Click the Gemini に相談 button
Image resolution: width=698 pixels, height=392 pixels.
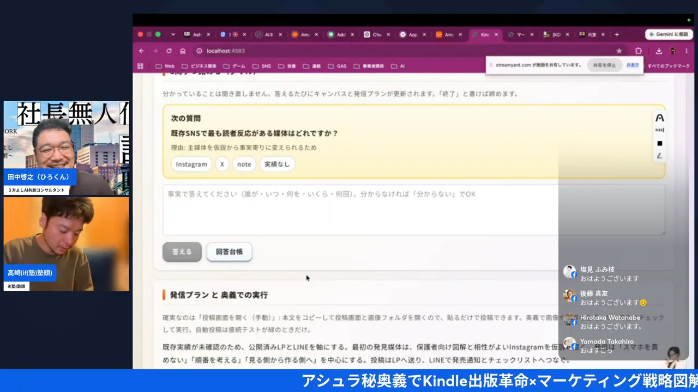[x=669, y=34]
